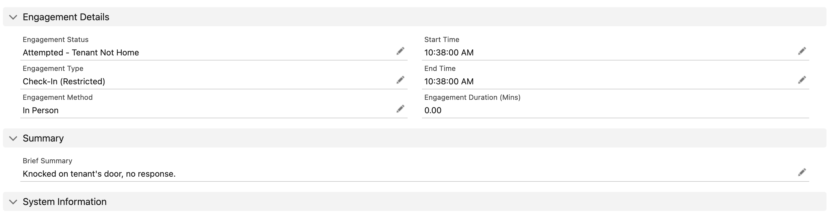
Task: Click the System Information header title
Action: pyautogui.click(x=64, y=201)
